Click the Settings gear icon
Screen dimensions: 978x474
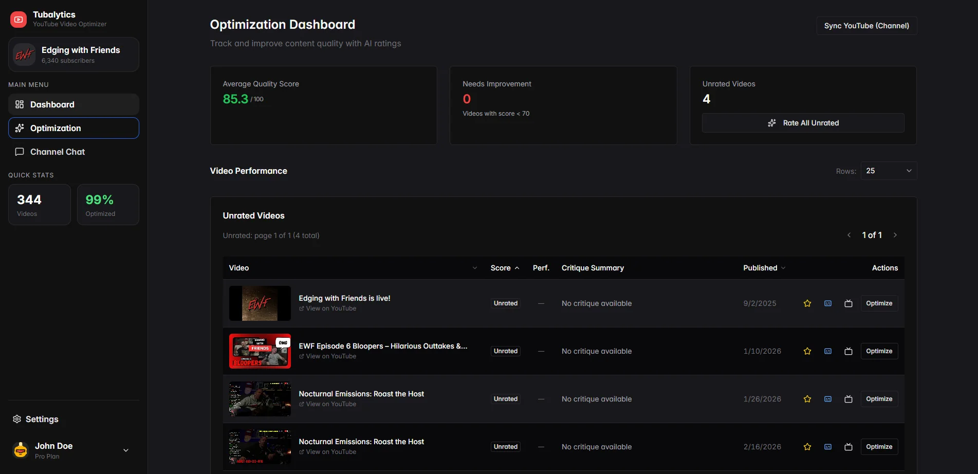[17, 419]
